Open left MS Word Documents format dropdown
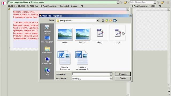This screenshot has width=171, height=96. (x=58, y=6)
